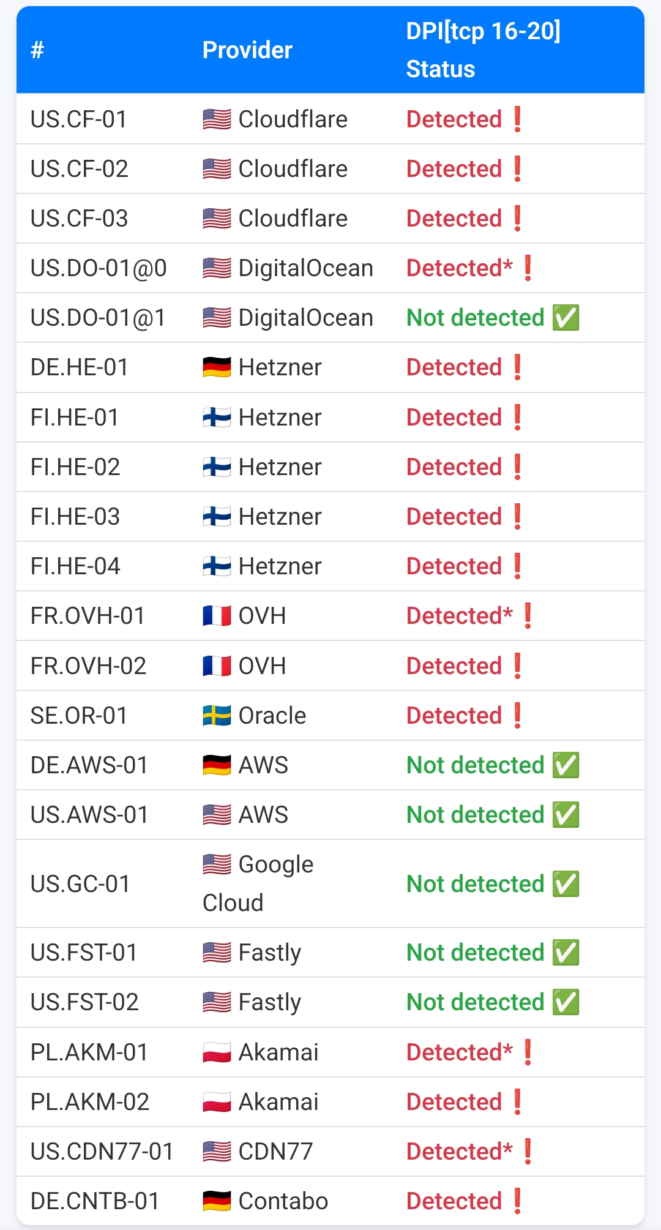The height and width of the screenshot is (1230, 661).
Task: Click the German flag in the DE.HE-01 row
Action: (x=217, y=367)
